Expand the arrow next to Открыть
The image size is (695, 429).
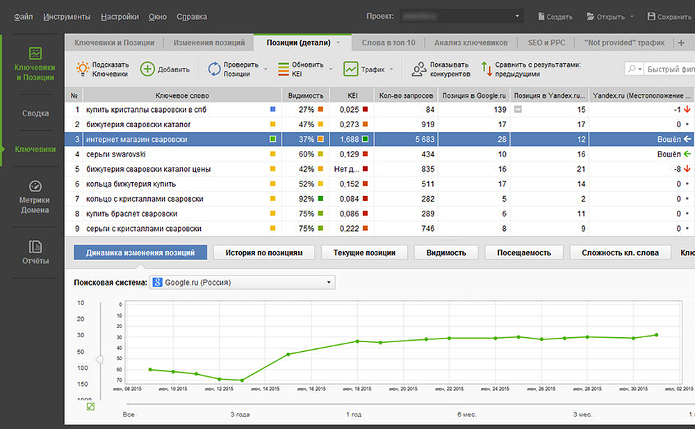point(632,17)
